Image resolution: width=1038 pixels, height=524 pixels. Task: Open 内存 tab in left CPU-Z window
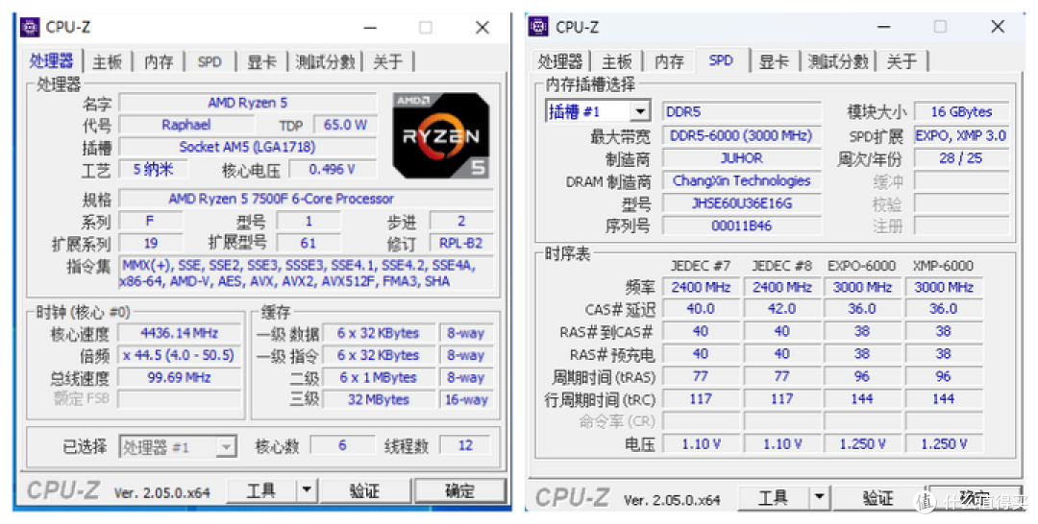(x=159, y=61)
